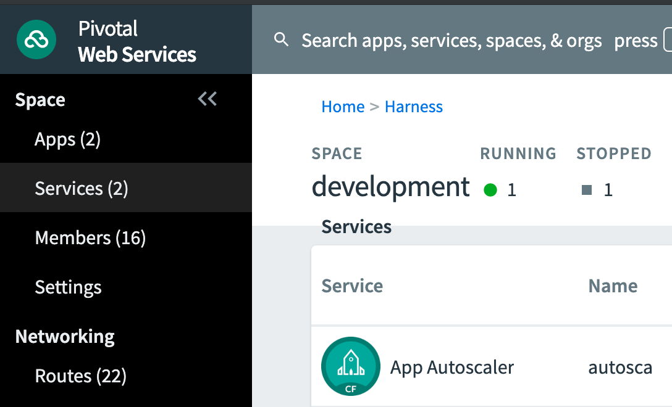Click the green running status indicator
Screen dimensions: 672x407
tap(490, 189)
